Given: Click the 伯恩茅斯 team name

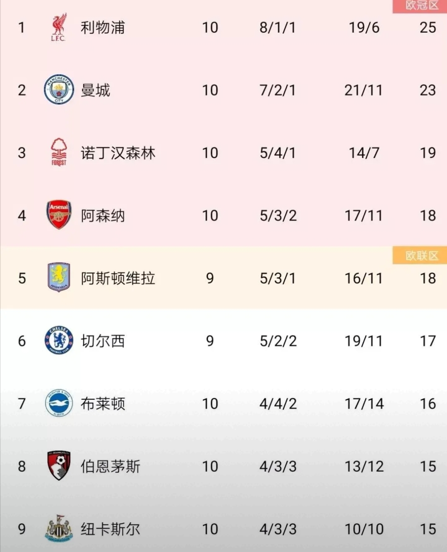Looking at the screenshot, I should 111,466.
